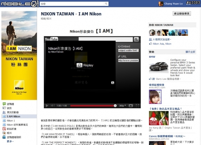Click the 建立粉絲專頁 button
The height and width of the screenshot is (145, 201).
182,13
